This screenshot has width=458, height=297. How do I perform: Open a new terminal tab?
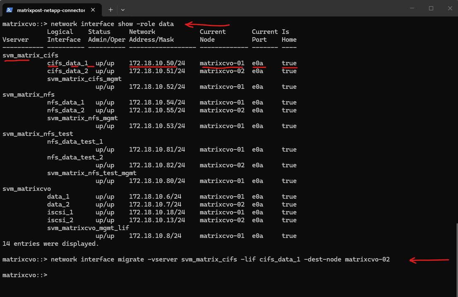(x=110, y=10)
